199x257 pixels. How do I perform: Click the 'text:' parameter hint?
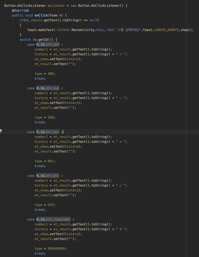pos(111,30)
